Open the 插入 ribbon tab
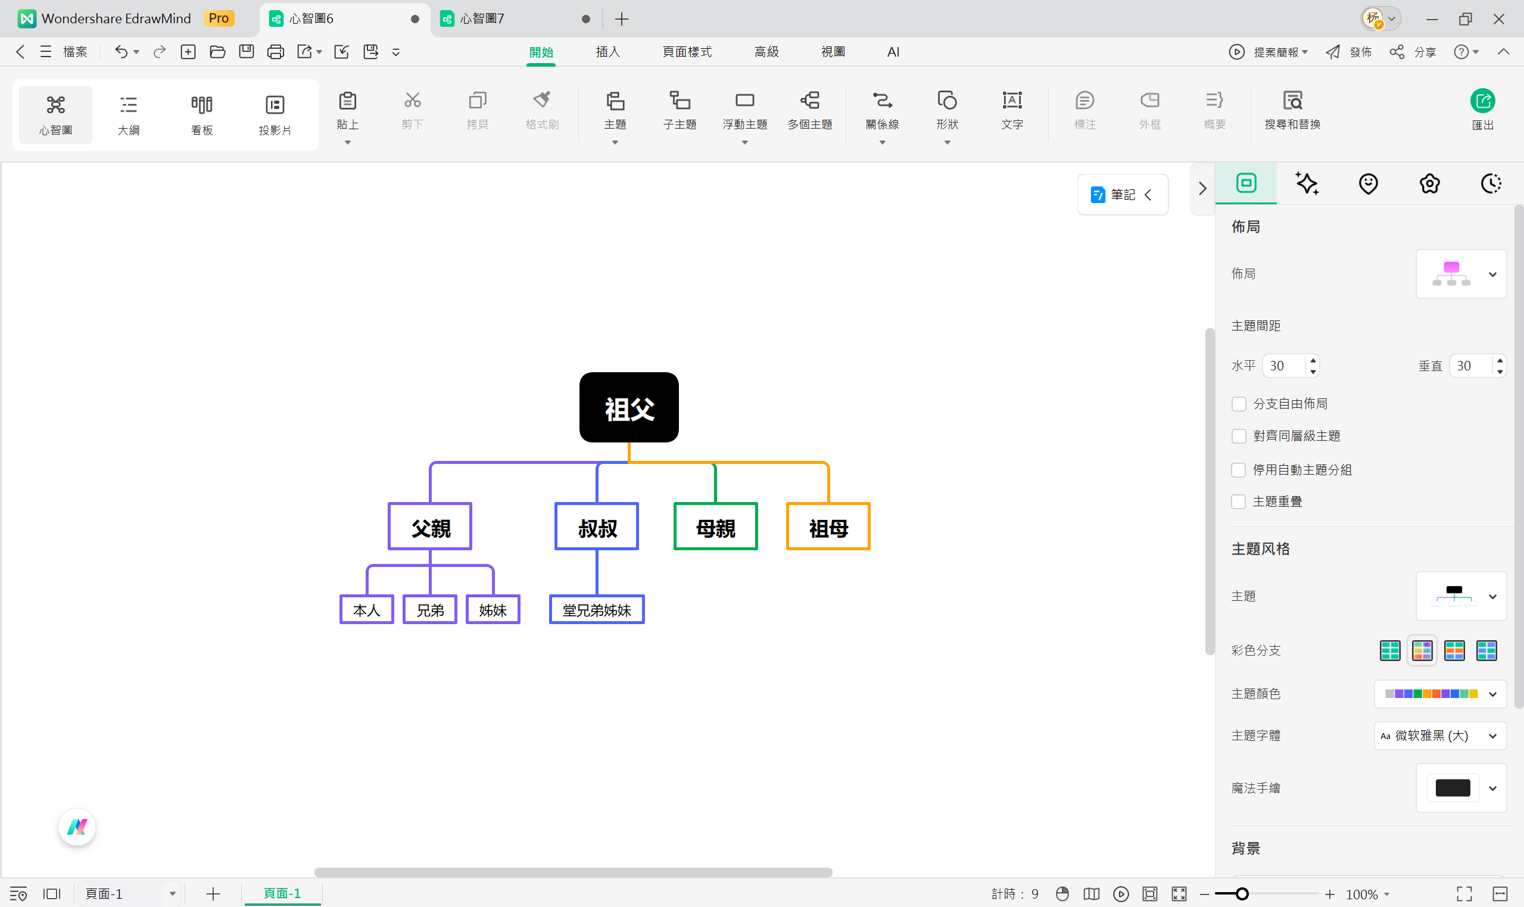This screenshot has width=1524, height=907. tap(607, 52)
